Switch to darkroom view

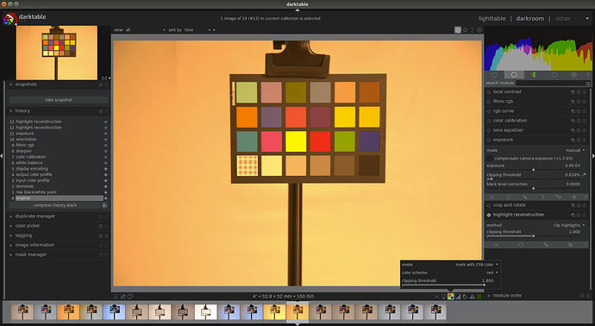point(529,19)
